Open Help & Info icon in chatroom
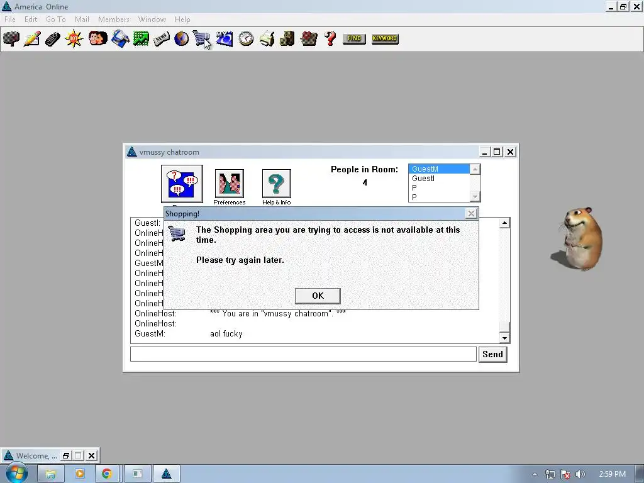 (x=277, y=183)
